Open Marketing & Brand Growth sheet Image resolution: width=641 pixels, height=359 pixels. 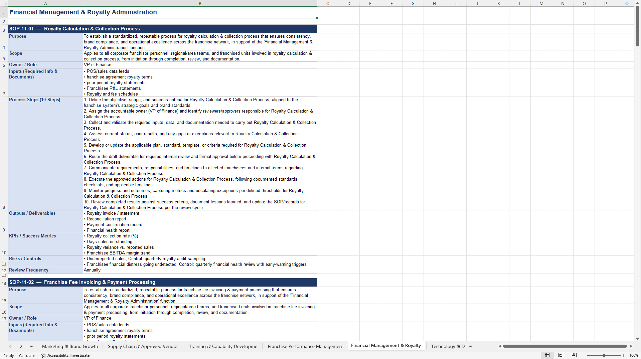coord(70,346)
